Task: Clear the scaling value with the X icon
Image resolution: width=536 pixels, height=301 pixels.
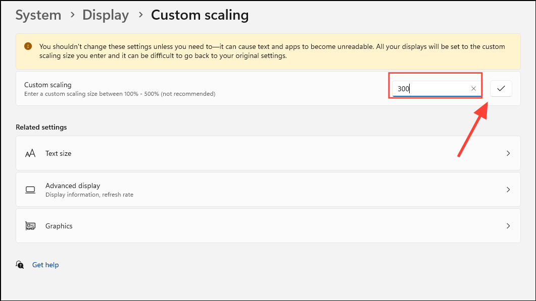Action: (x=473, y=88)
